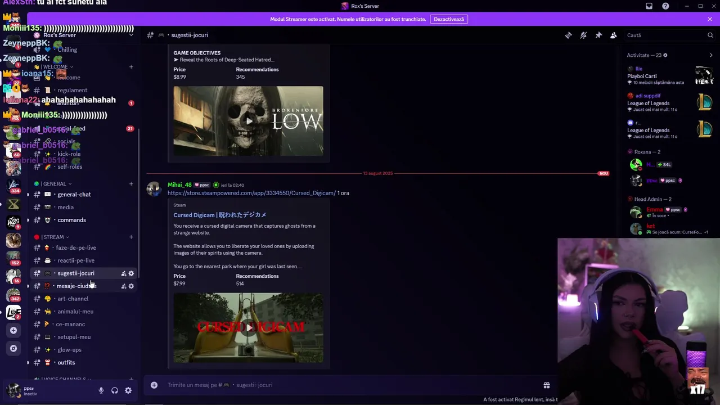
Task: Open Mihai_48 avatar in chat
Action: coord(154,189)
